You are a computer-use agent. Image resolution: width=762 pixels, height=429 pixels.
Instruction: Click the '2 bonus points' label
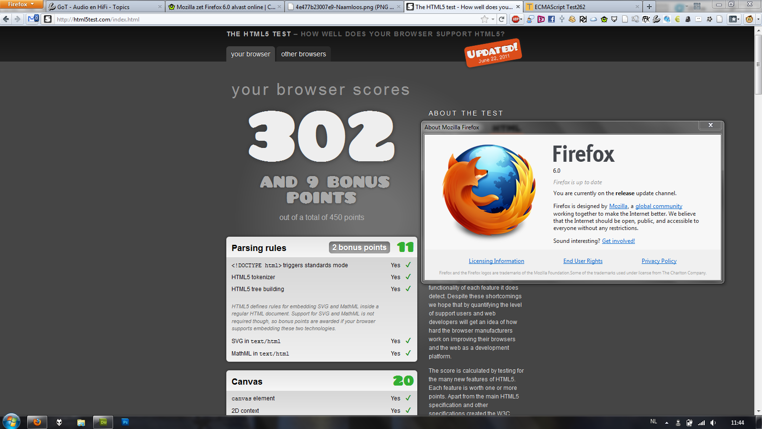point(360,247)
